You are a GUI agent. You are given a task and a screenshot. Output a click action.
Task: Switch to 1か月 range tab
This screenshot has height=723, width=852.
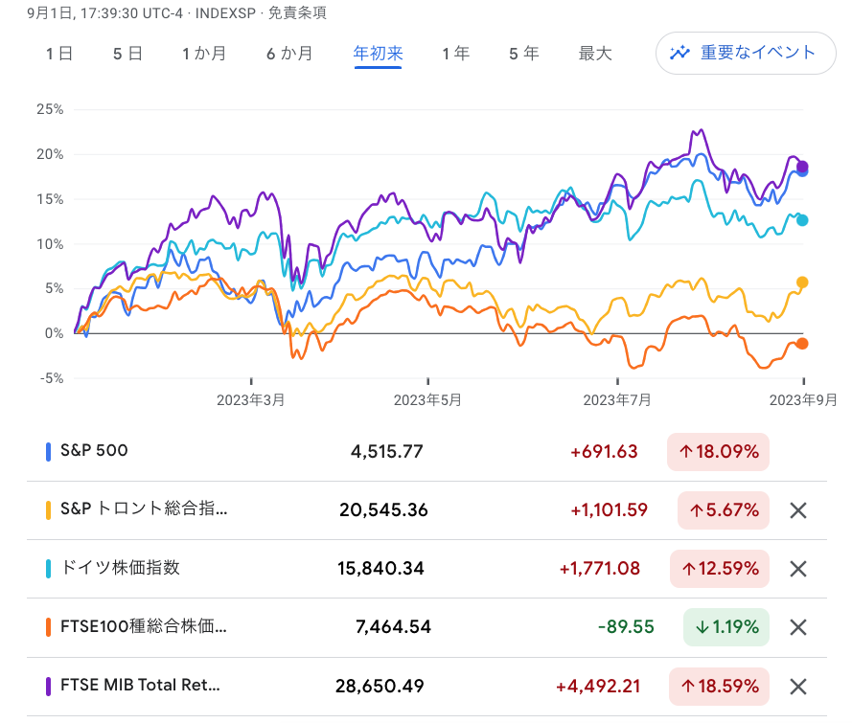tap(204, 54)
